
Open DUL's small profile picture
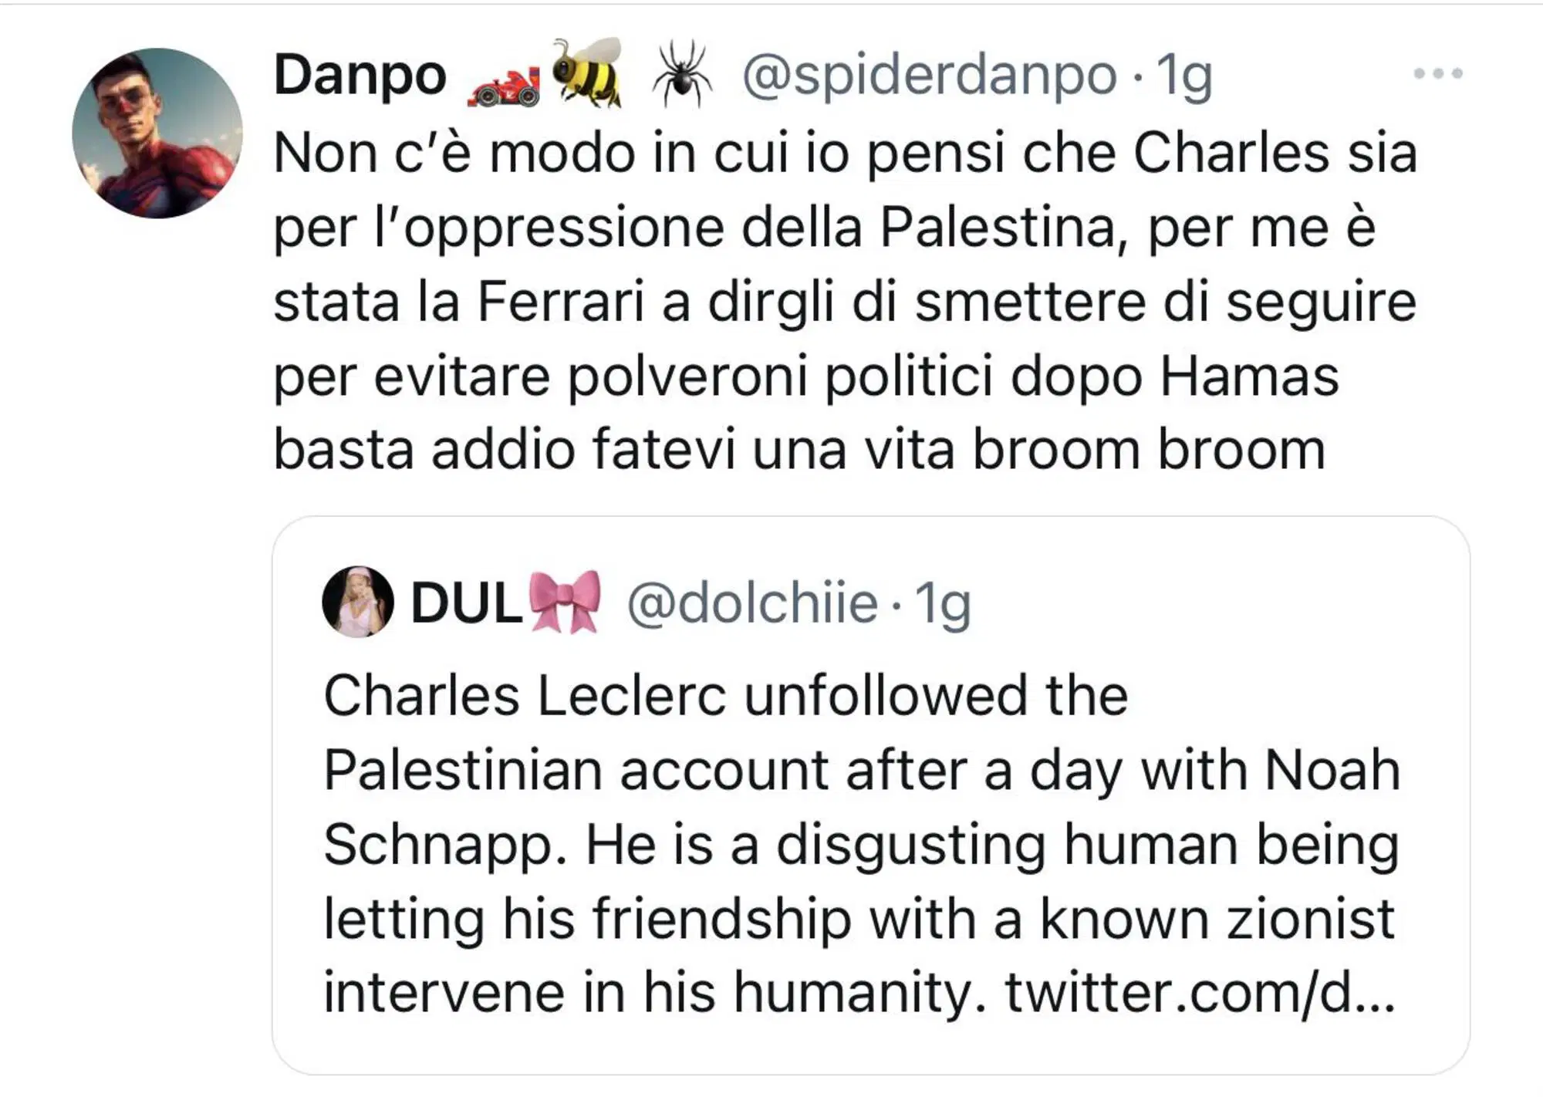[x=357, y=602]
